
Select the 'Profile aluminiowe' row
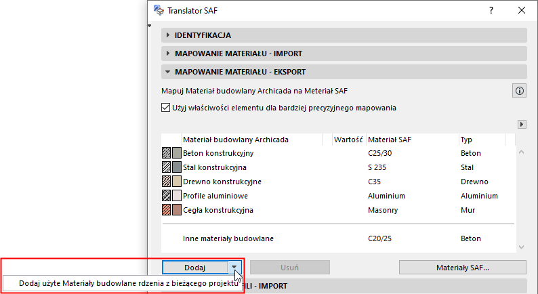point(338,196)
